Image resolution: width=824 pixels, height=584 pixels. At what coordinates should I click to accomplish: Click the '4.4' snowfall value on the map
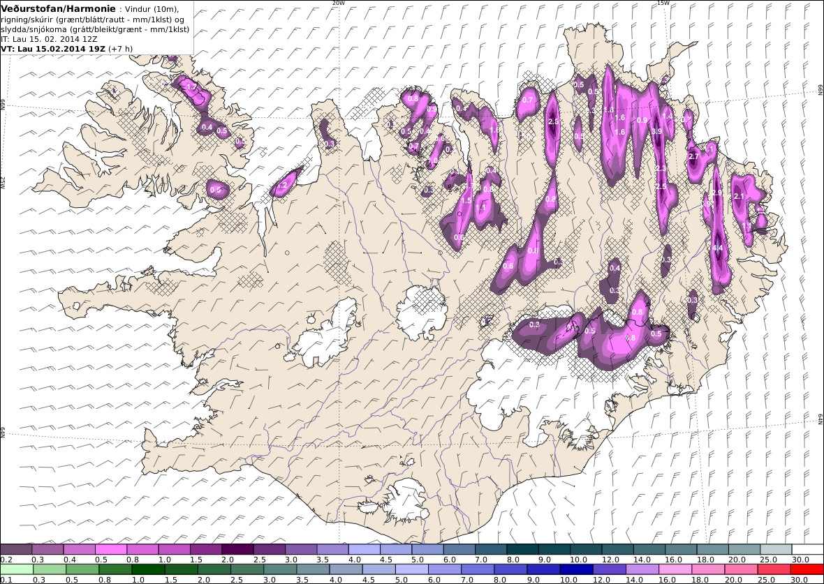[x=718, y=248]
